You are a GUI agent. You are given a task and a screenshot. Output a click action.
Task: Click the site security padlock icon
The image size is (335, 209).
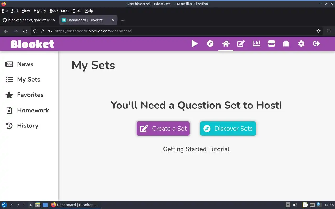coord(43,31)
